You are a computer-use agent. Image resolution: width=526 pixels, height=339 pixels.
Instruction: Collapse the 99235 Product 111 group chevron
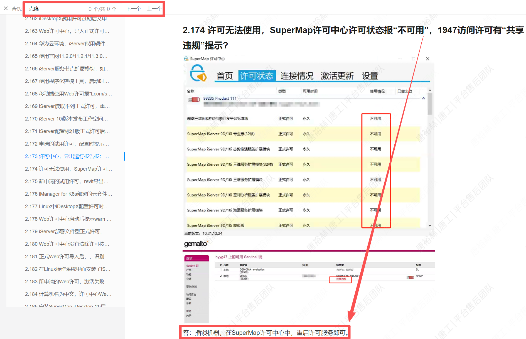pyautogui.click(x=423, y=98)
